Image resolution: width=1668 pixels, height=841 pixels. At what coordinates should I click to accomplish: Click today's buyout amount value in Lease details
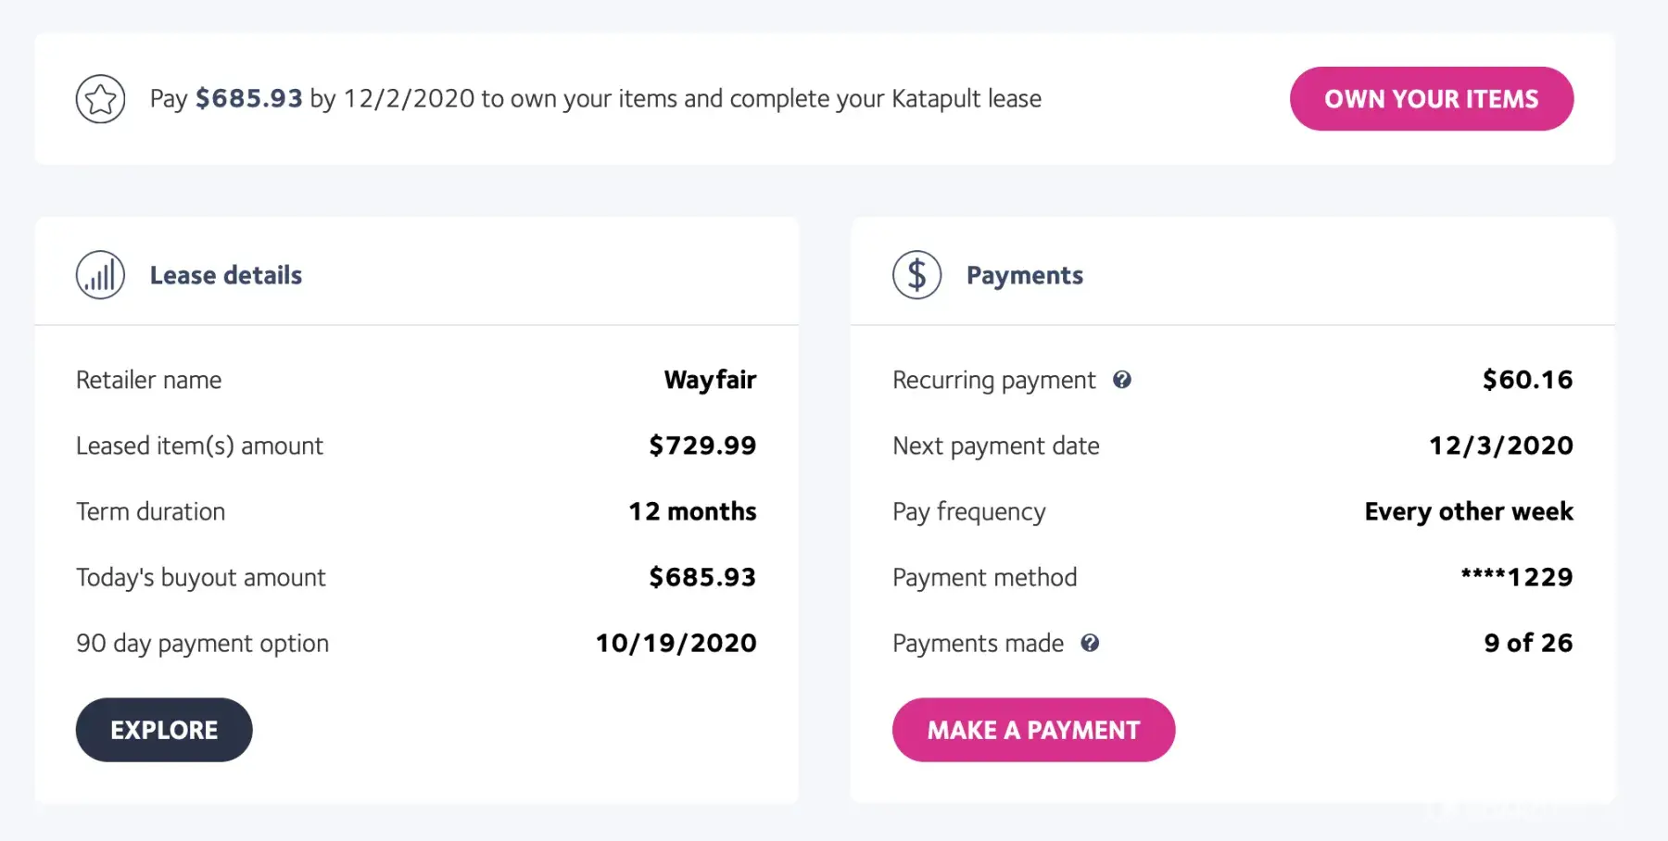pyautogui.click(x=702, y=577)
